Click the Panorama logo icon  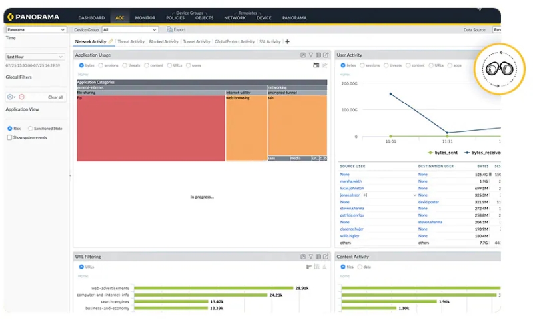pyautogui.click(x=11, y=17)
